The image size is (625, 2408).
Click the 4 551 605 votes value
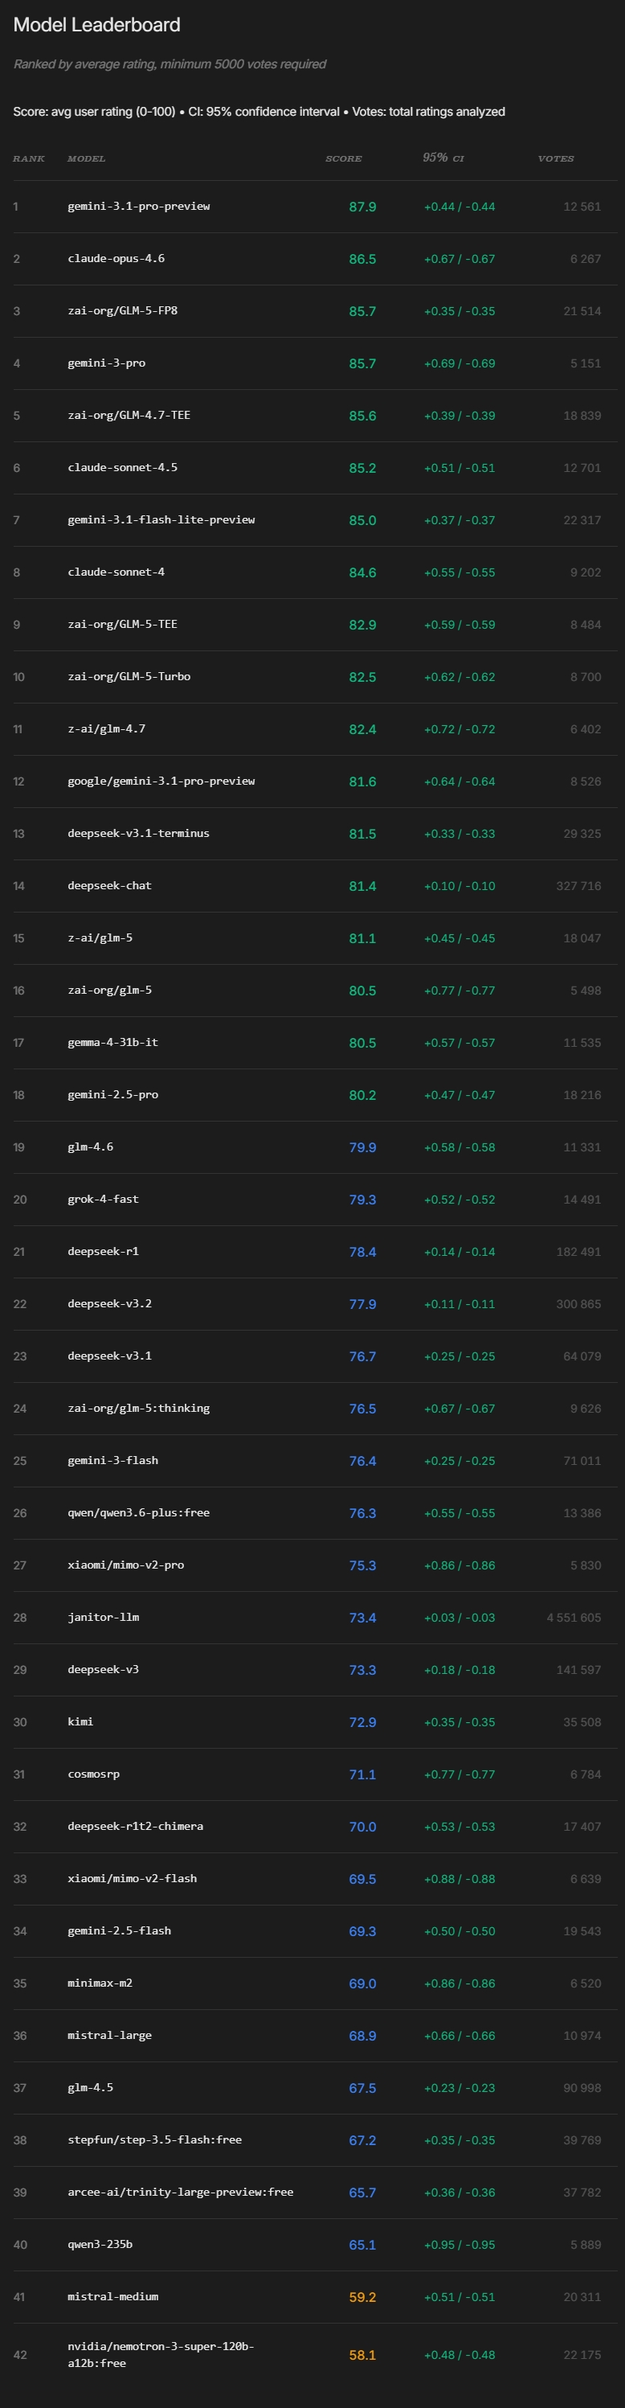click(x=574, y=1617)
